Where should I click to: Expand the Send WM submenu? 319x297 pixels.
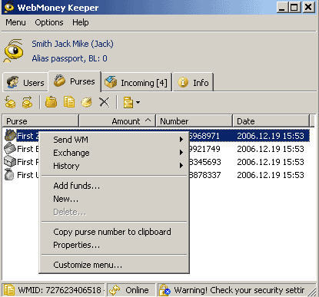[x=114, y=140]
